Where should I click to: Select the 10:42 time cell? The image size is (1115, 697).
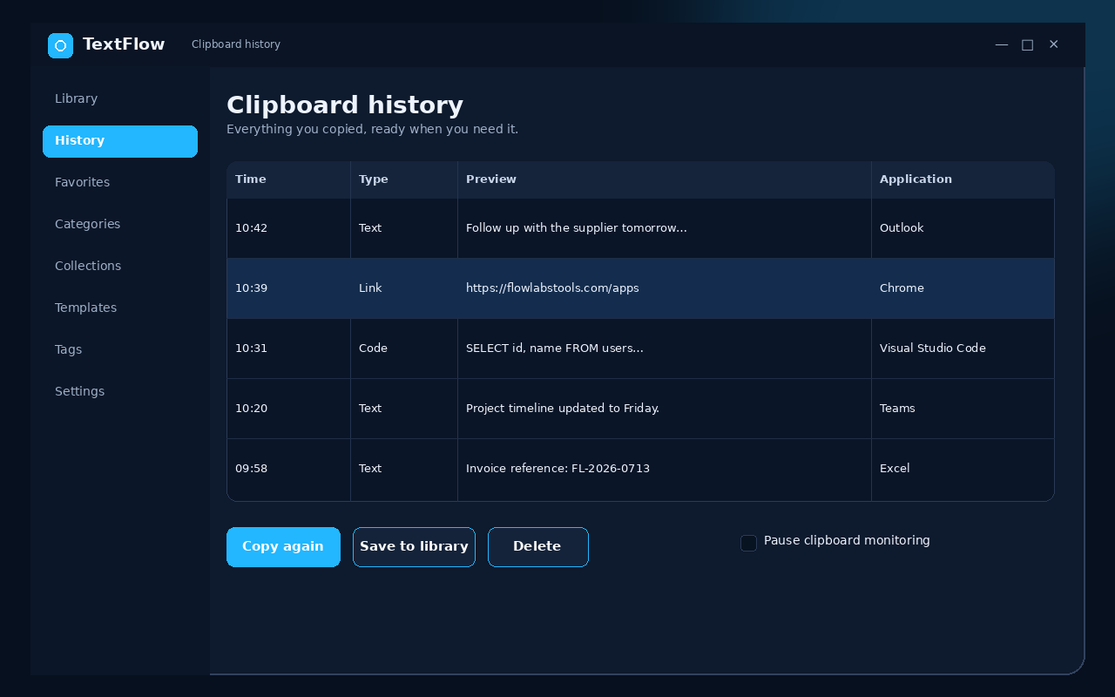(288, 228)
